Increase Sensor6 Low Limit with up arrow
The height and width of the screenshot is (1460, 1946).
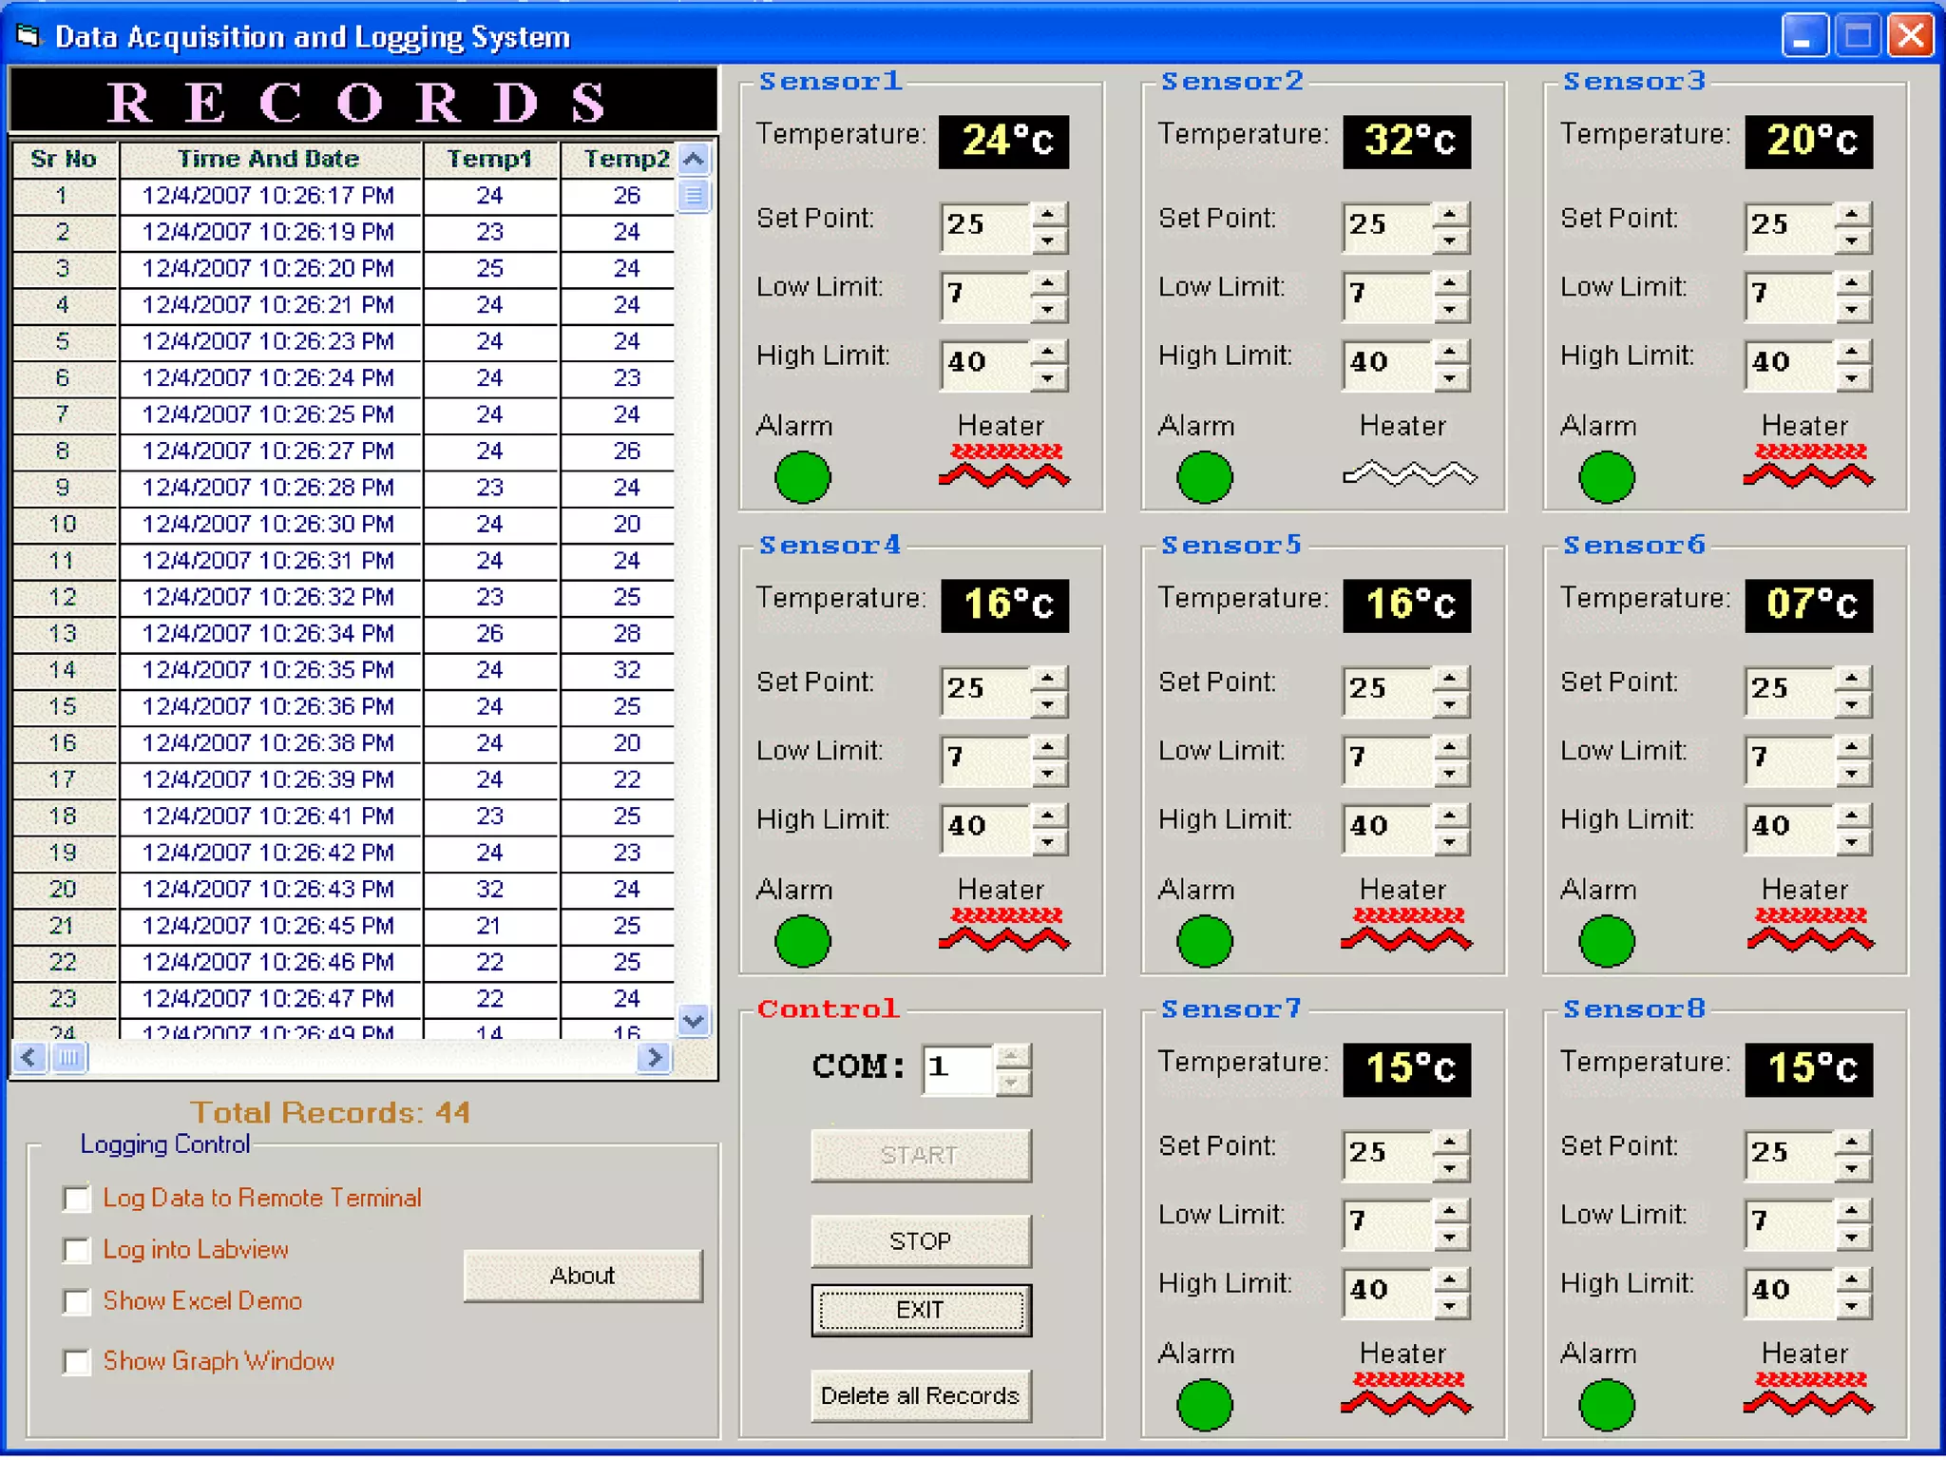[x=1851, y=746]
